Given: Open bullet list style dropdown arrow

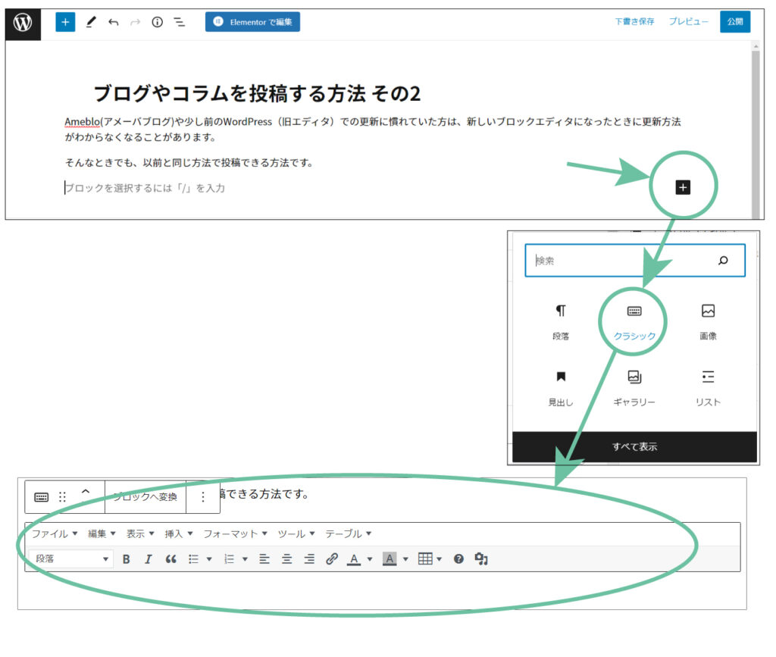Looking at the screenshot, I should click(209, 559).
